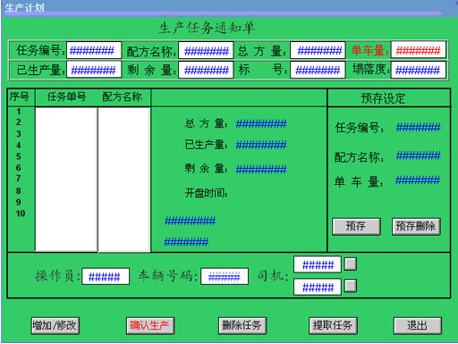
Task: Click the 操作员 input field
Action: point(106,276)
